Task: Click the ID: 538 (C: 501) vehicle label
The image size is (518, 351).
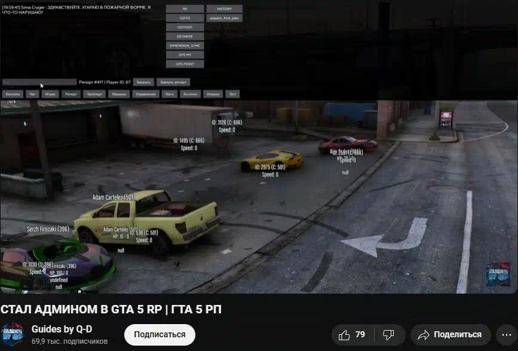Action: [144, 233]
